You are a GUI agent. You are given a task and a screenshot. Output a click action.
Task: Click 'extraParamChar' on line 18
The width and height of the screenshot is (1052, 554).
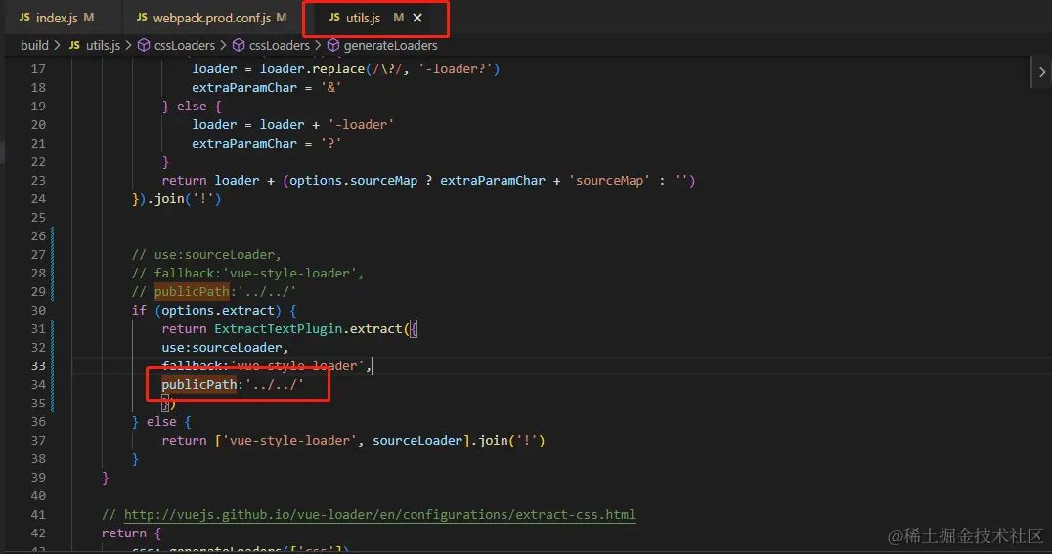point(244,88)
